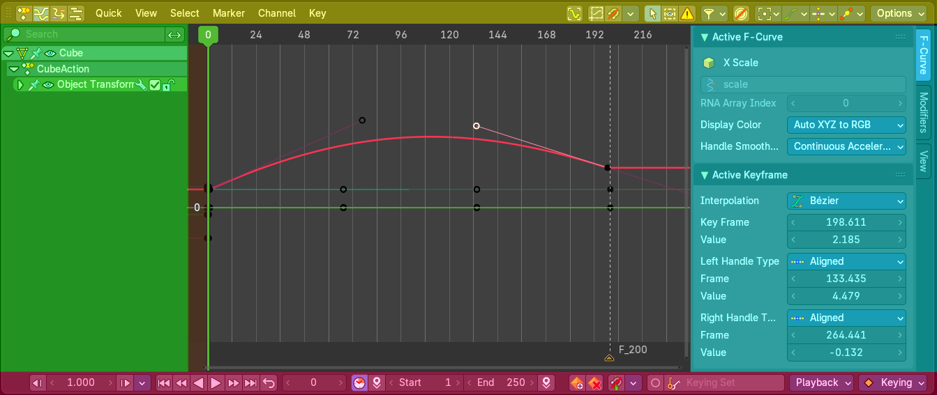
Task: Open the Display Color dropdown
Action: pyautogui.click(x=846, y=125)
